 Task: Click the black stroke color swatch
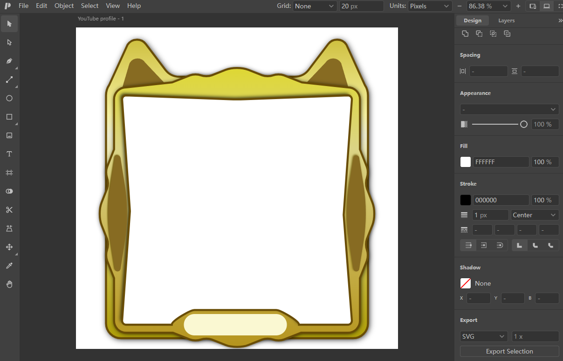tap(466, 200)
